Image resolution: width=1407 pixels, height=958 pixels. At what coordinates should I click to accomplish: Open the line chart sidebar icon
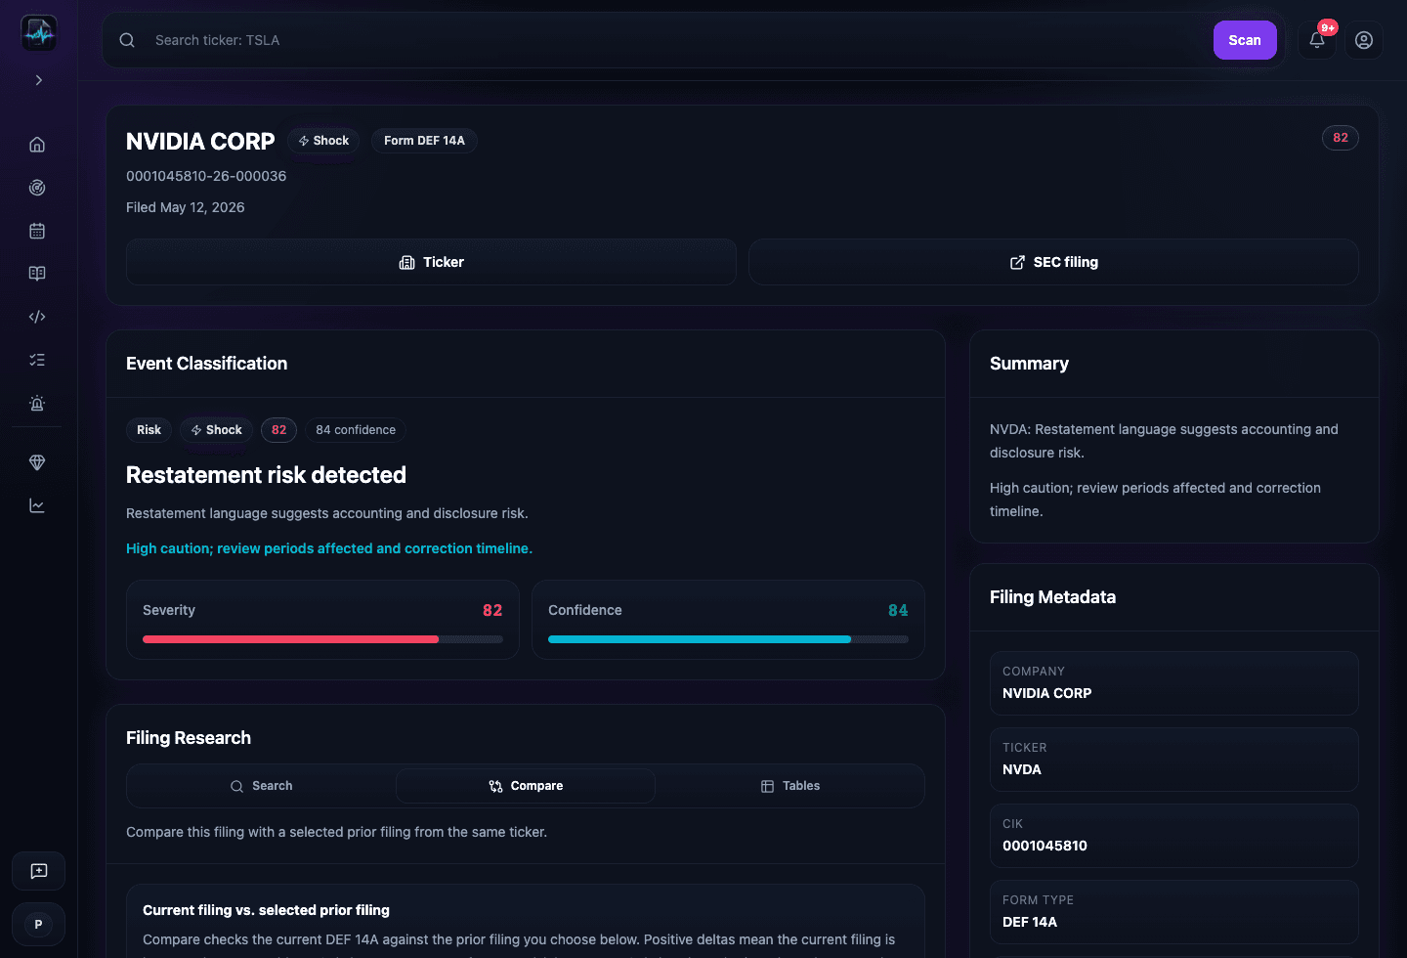pyautogui.click(x=37, y=505)
